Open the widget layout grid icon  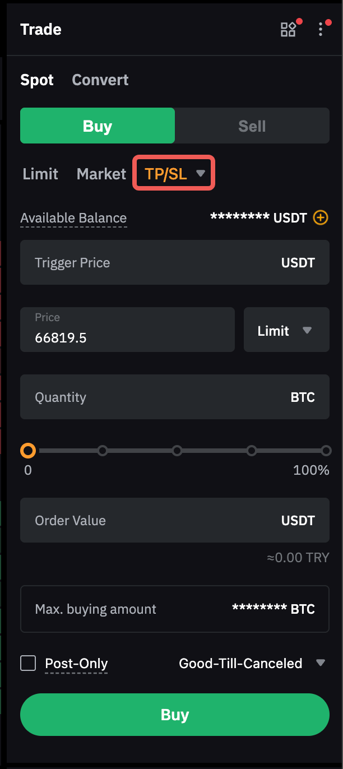coord(288,30)
